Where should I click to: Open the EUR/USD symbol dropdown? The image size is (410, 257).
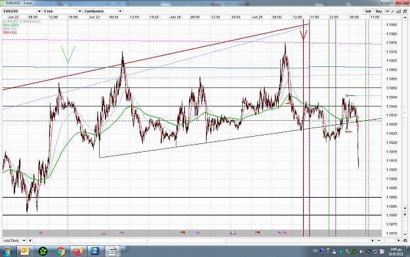(x=39, y=11)
